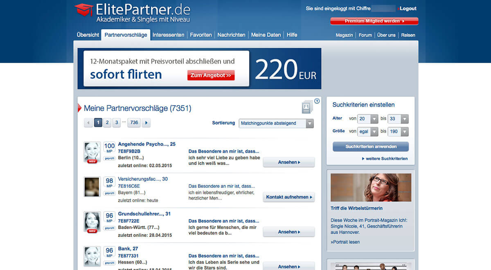Click Chiffre code 7E8F9B2B

point(129,151)
